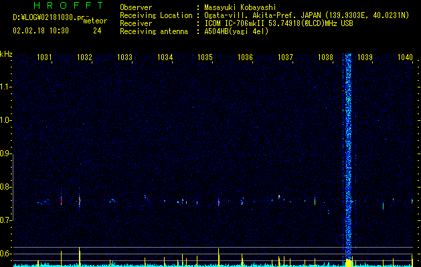Select the meteor count value 24
The height and width of the screenshot is (267, 421).
97,31
